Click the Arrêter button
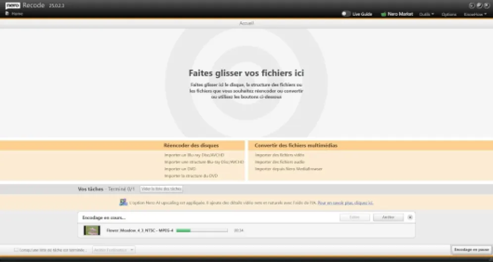 tap(388, 217)
